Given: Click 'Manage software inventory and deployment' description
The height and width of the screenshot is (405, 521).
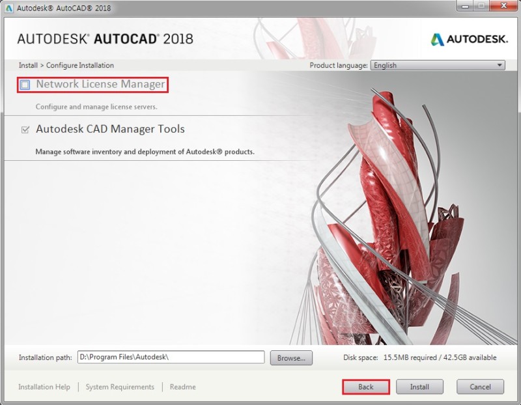Looking at the screenshot, I should (145, 152).
